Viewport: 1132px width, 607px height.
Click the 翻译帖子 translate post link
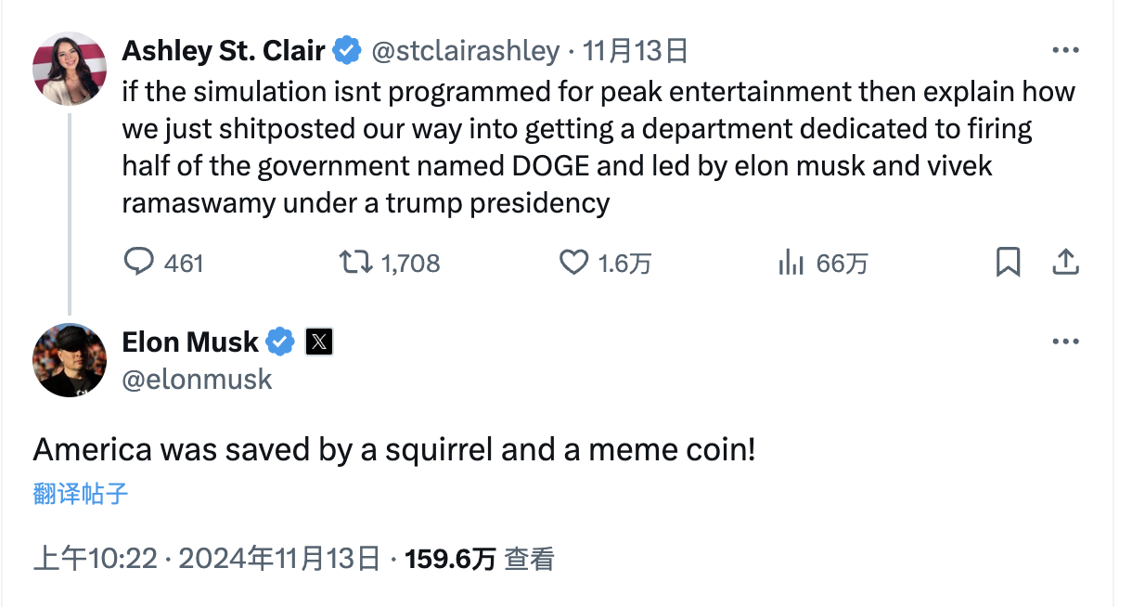click(x=81, y=494)
